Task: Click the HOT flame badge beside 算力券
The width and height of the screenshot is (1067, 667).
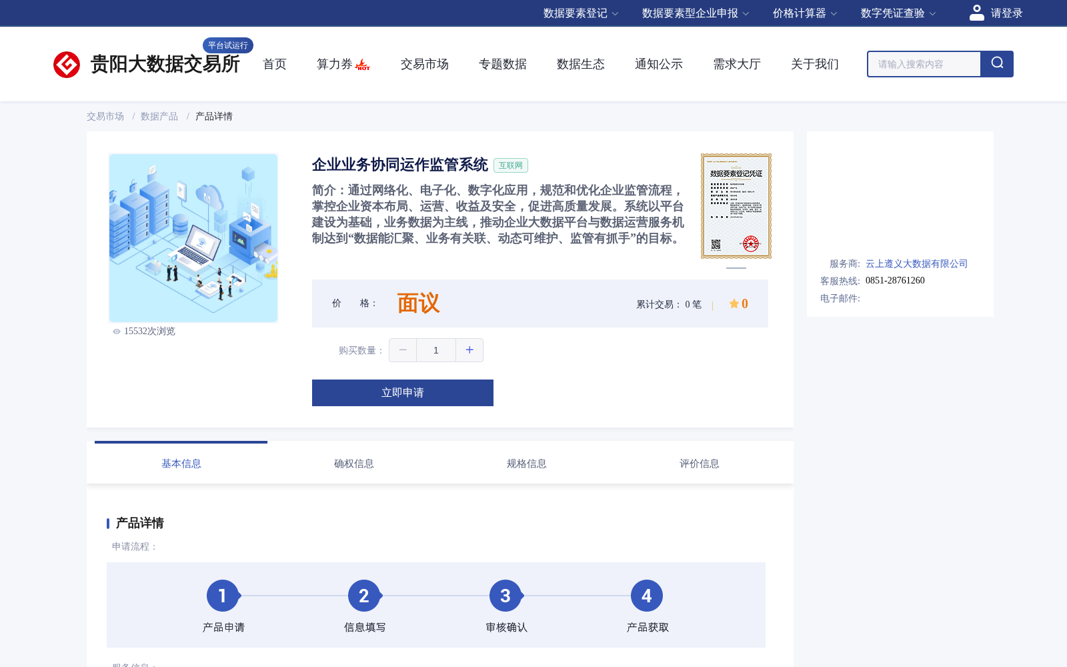Action: coord(363,65)
